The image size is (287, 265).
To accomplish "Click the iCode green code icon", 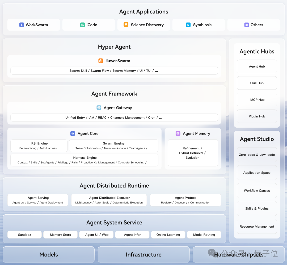I will click(82, 25).
